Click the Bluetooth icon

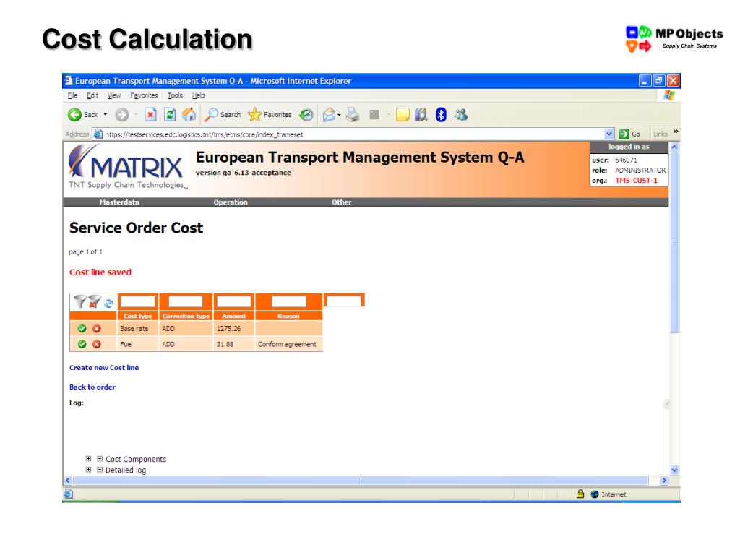(x=441, y=115)
